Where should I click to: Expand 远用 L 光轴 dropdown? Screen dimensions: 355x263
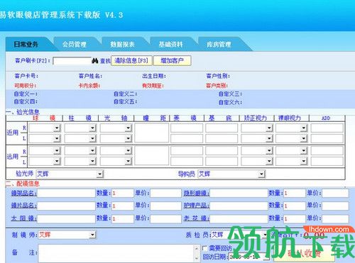click(128, 161)
